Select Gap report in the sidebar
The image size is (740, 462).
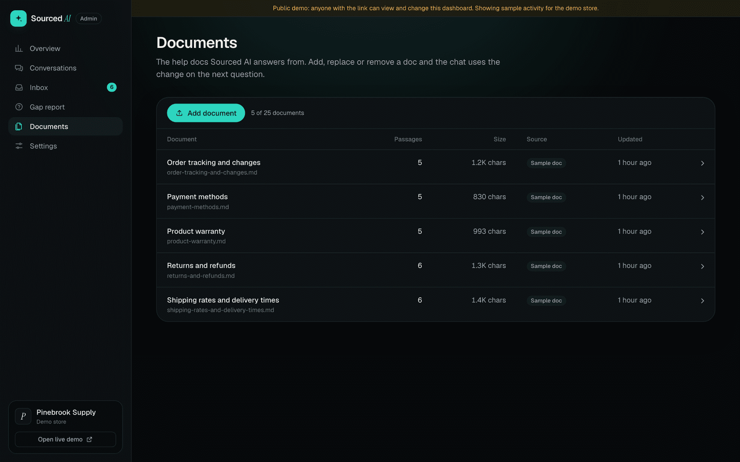coord(66,107)
